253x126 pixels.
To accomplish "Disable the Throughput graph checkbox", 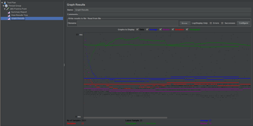I will click(x=187, y=30).
